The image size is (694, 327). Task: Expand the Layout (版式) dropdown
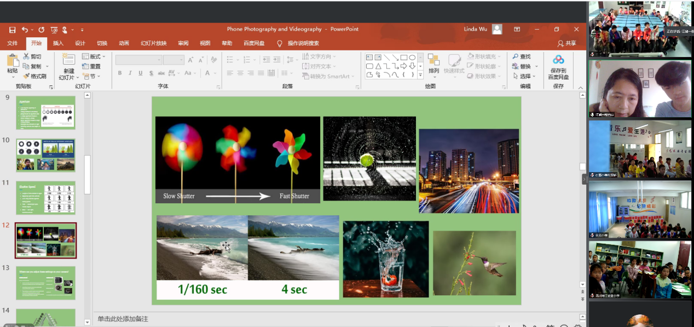pos(94,56)
